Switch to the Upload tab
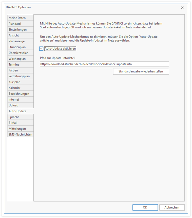Screen dimensions: 192x218 tap(21, 105)
